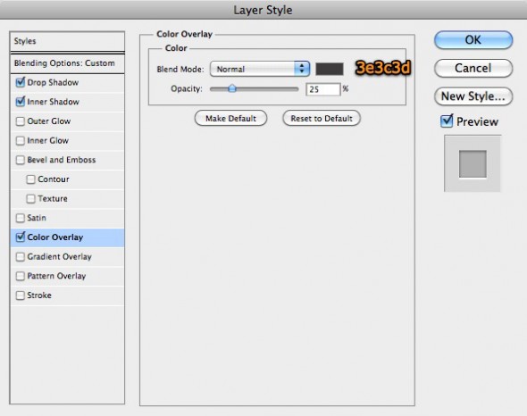Screen dimensions: 527x416
Task: Click the Make Default button
Action: click(x=231, y=118)
